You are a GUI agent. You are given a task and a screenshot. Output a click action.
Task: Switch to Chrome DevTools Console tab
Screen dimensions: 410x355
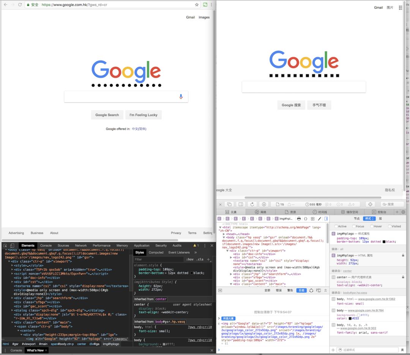coord(46,246)
